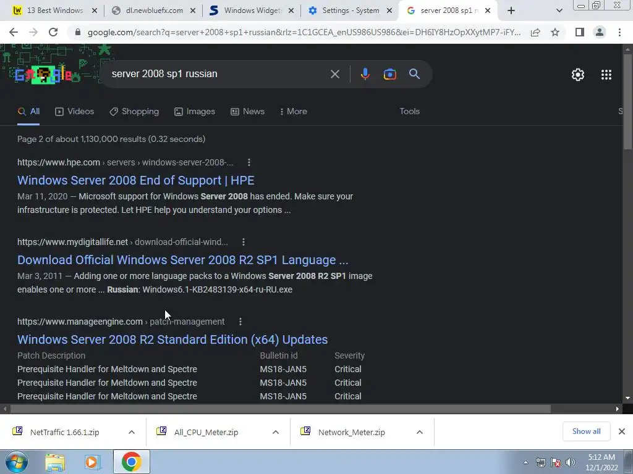Open Chrome side panel icon
The width and height of the screenshot is (633, 474).
click(x=580, y=32)
